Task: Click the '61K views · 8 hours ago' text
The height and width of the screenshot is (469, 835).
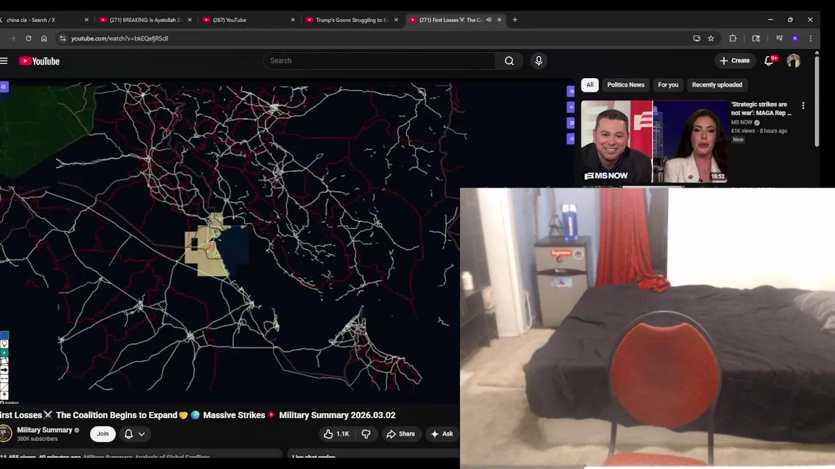Action: [x=759, y=131]
